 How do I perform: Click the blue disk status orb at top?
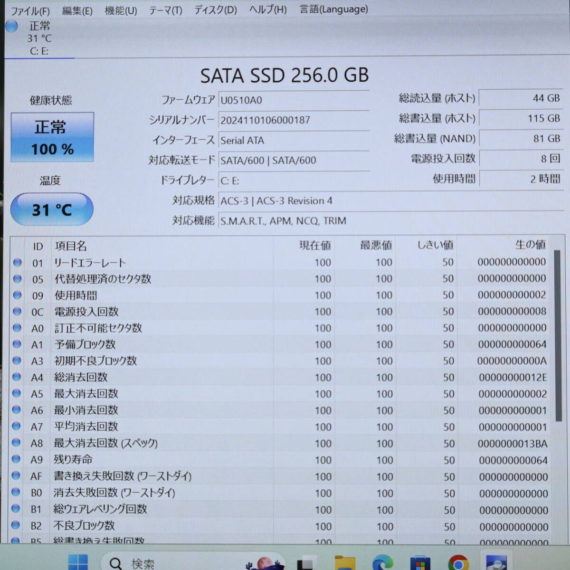pos(11,26)
